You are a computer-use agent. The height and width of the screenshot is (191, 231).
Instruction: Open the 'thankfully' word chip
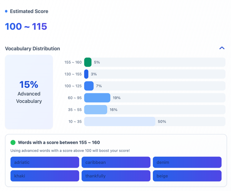(116, 176)
